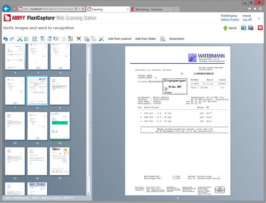Select page thumbnail 14
This screenshot has height=203, width=266.
(37, 161)
